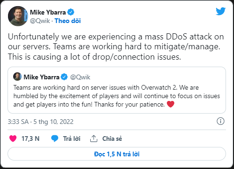Click the 17,3 N likes count
Viewport: 234px width, 169px height.
pyautogui.click(x=31, y=138)
